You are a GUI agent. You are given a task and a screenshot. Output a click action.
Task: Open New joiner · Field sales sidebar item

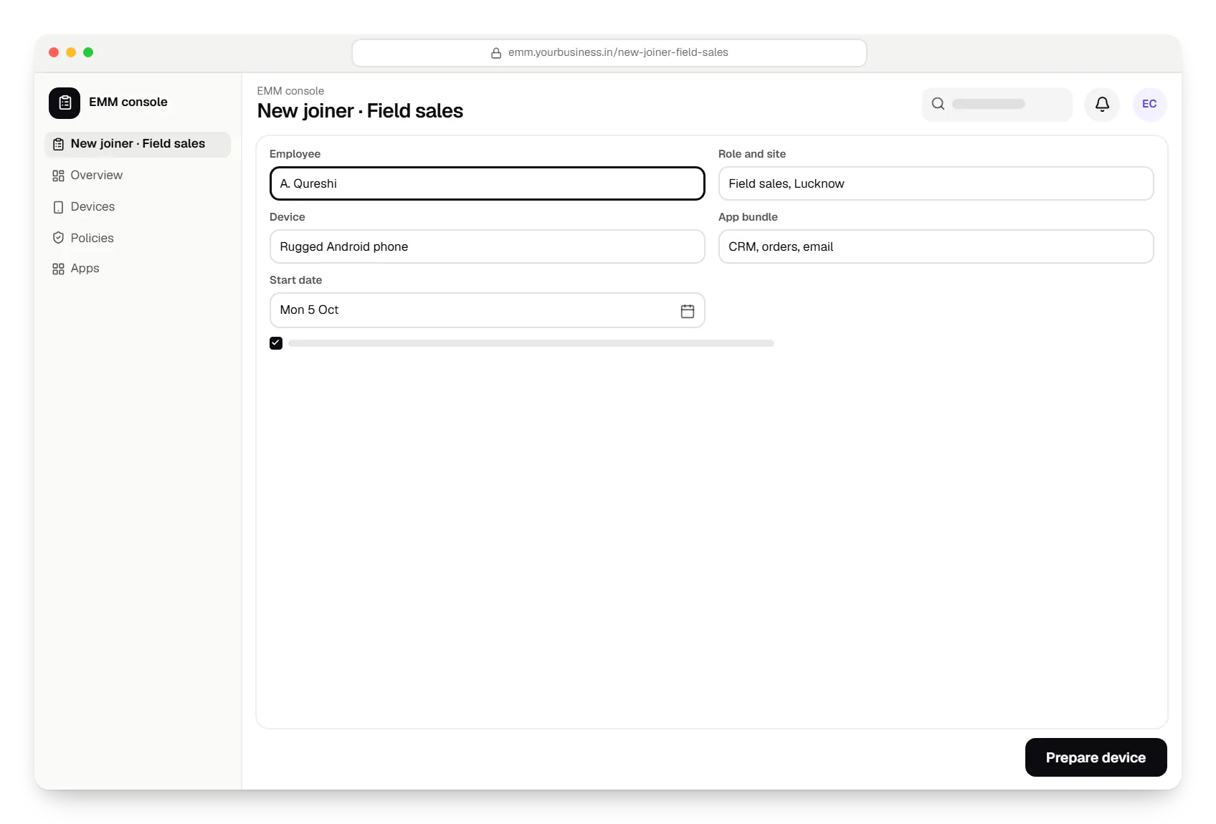point(138,144)
